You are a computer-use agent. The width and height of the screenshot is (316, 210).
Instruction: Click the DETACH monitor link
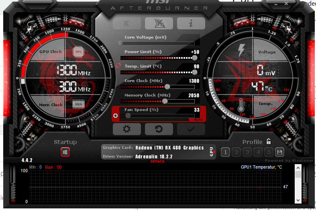[x=157, y=161]
